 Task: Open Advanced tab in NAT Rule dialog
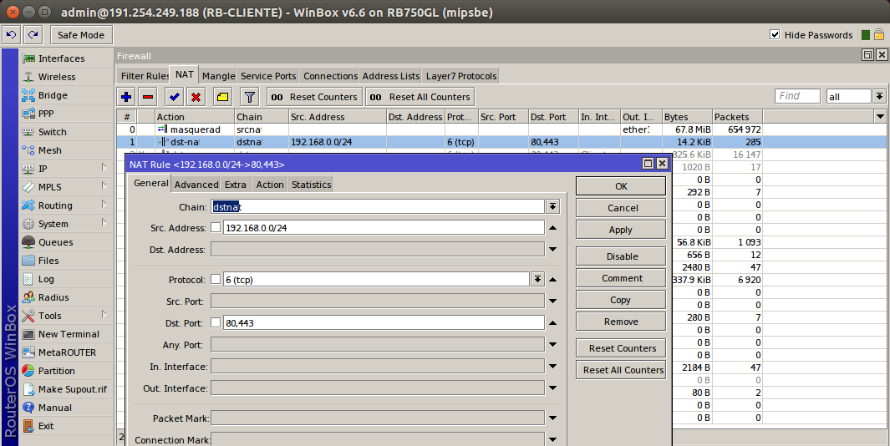(x=196, y=185)
